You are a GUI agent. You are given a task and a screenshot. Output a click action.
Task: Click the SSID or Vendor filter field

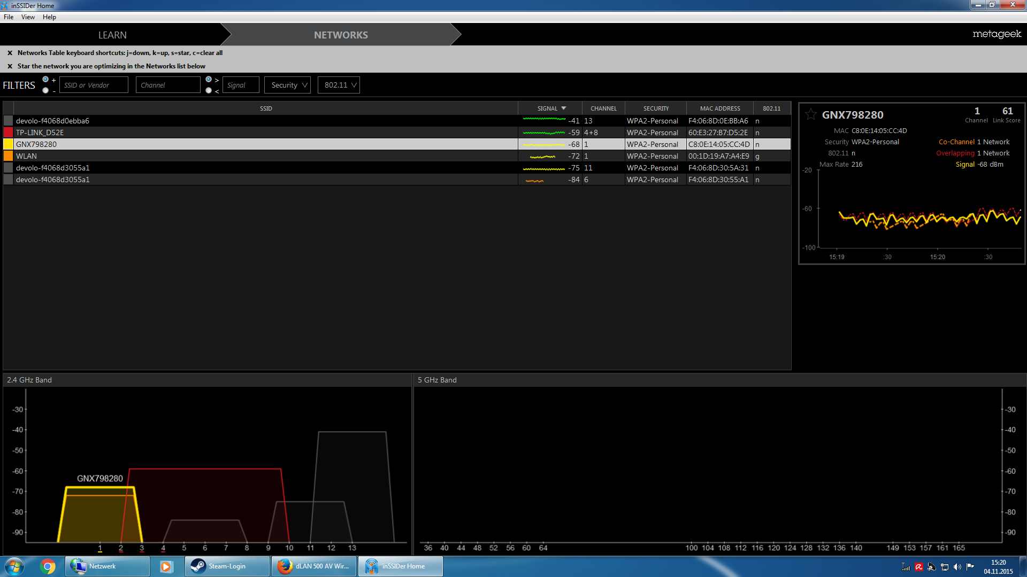(94, 85)
